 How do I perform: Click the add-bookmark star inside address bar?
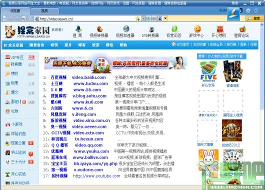(138, 18)
